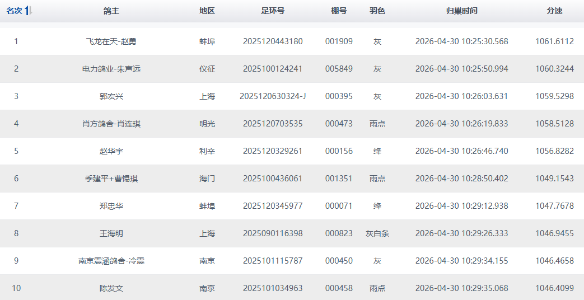Click the sort arrow next to 名次
Screen dimensions: 584x300
[29, 11]
